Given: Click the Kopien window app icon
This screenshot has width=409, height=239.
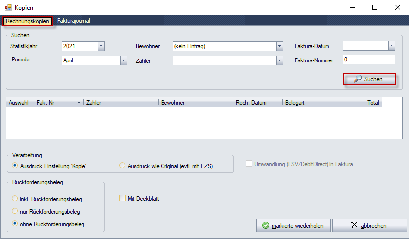Looking at the screenshot, I should [x=8, y=7].
